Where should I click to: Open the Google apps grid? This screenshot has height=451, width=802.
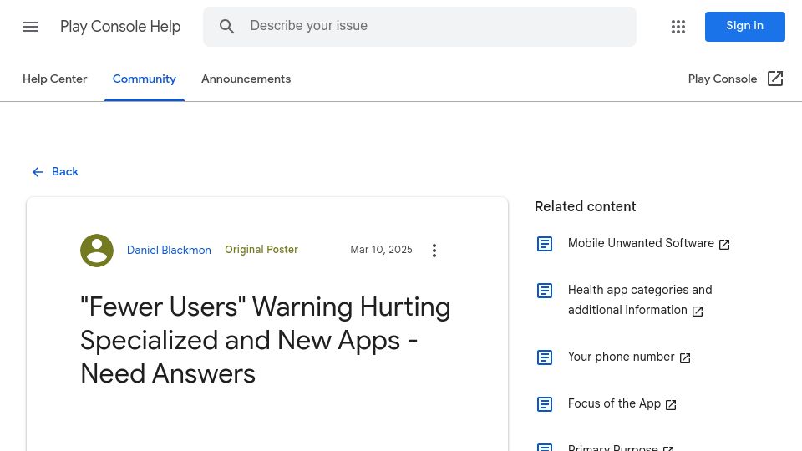tap(678, 27)
